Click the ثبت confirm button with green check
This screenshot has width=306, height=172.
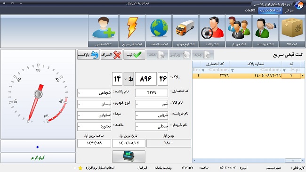(134, 55)
